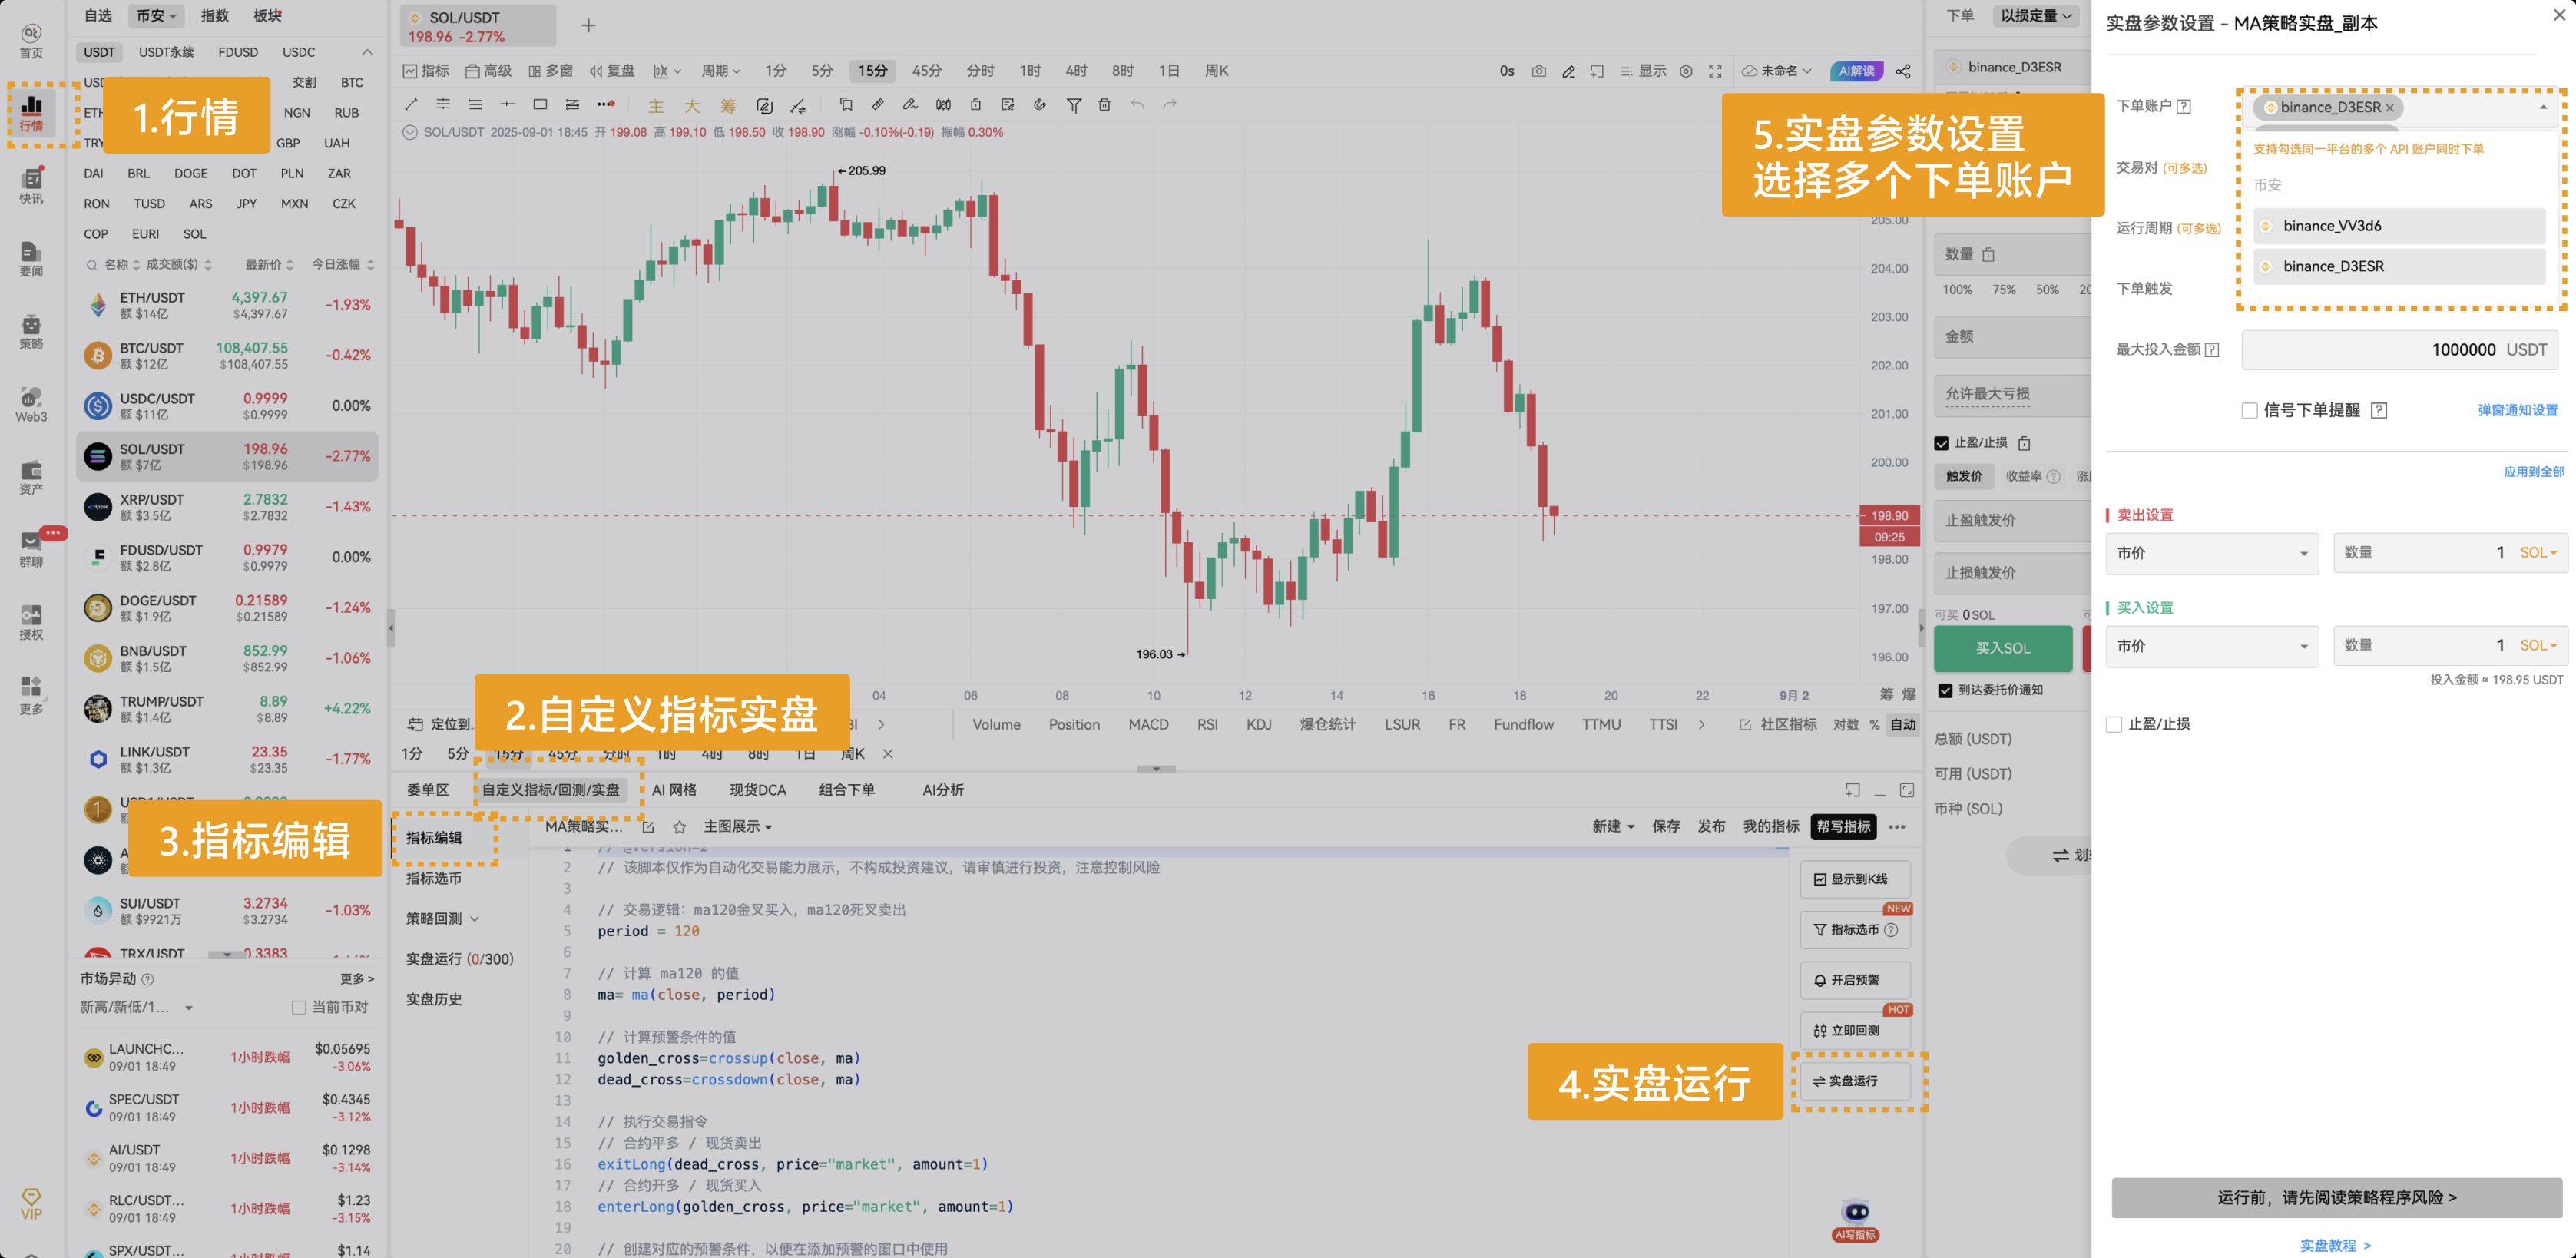Add a new chart tab with plus
This screenshot has width=2576, height=1258.
(x=588, y=25)
